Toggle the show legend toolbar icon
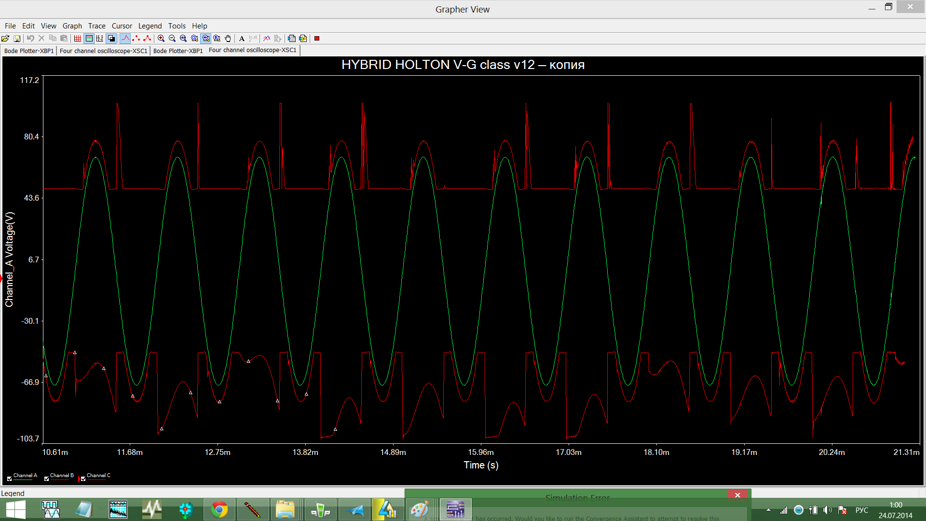This screenshot has width=926, height=521. click(89, 39)
